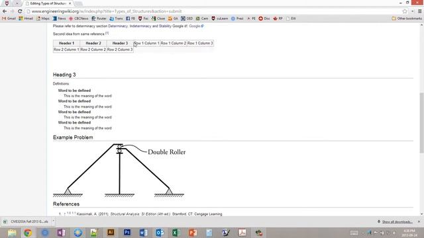Open the Close bookmark
Viewport: 424px width, 238px height.
(x=158, y=19)
